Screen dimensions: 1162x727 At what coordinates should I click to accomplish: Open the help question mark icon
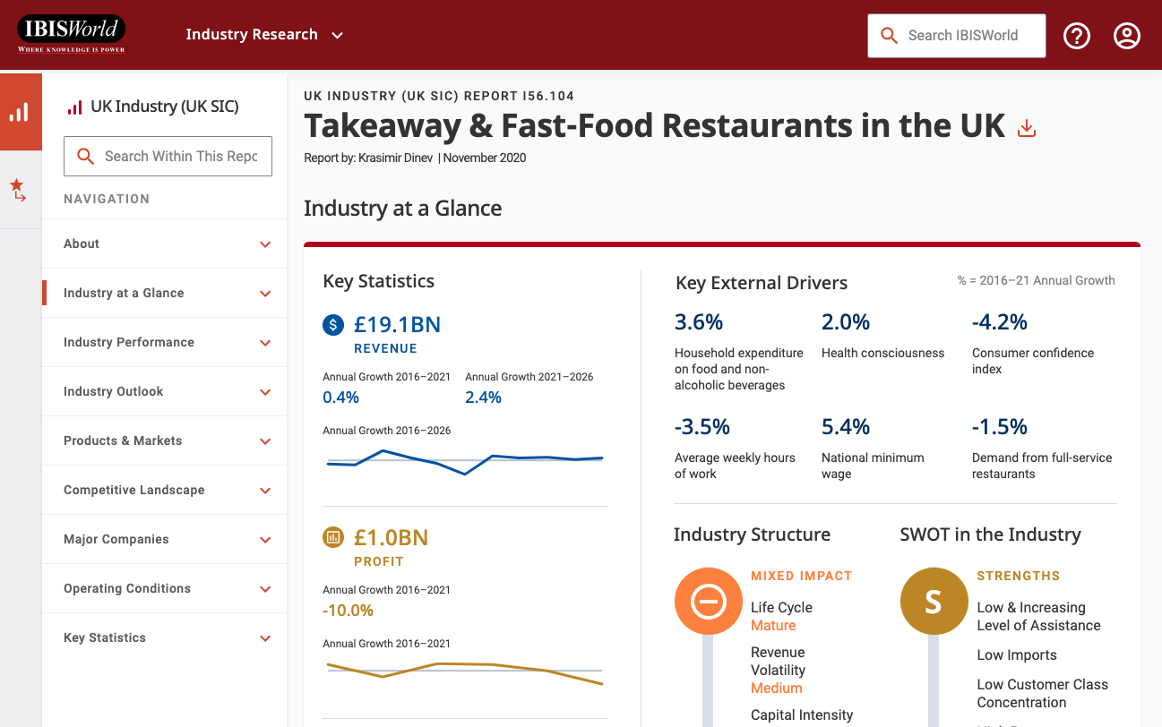(x=1076, y=36)
